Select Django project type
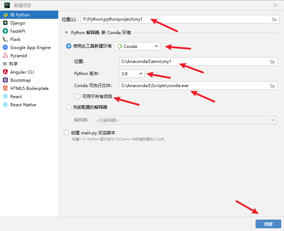Screen dimensions: 284x231 pos(29,23)
